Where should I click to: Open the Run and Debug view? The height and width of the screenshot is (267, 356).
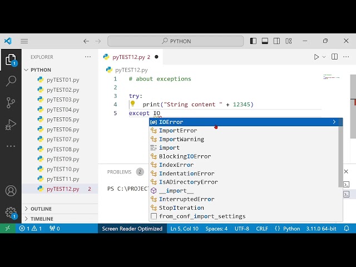[11, 125]
